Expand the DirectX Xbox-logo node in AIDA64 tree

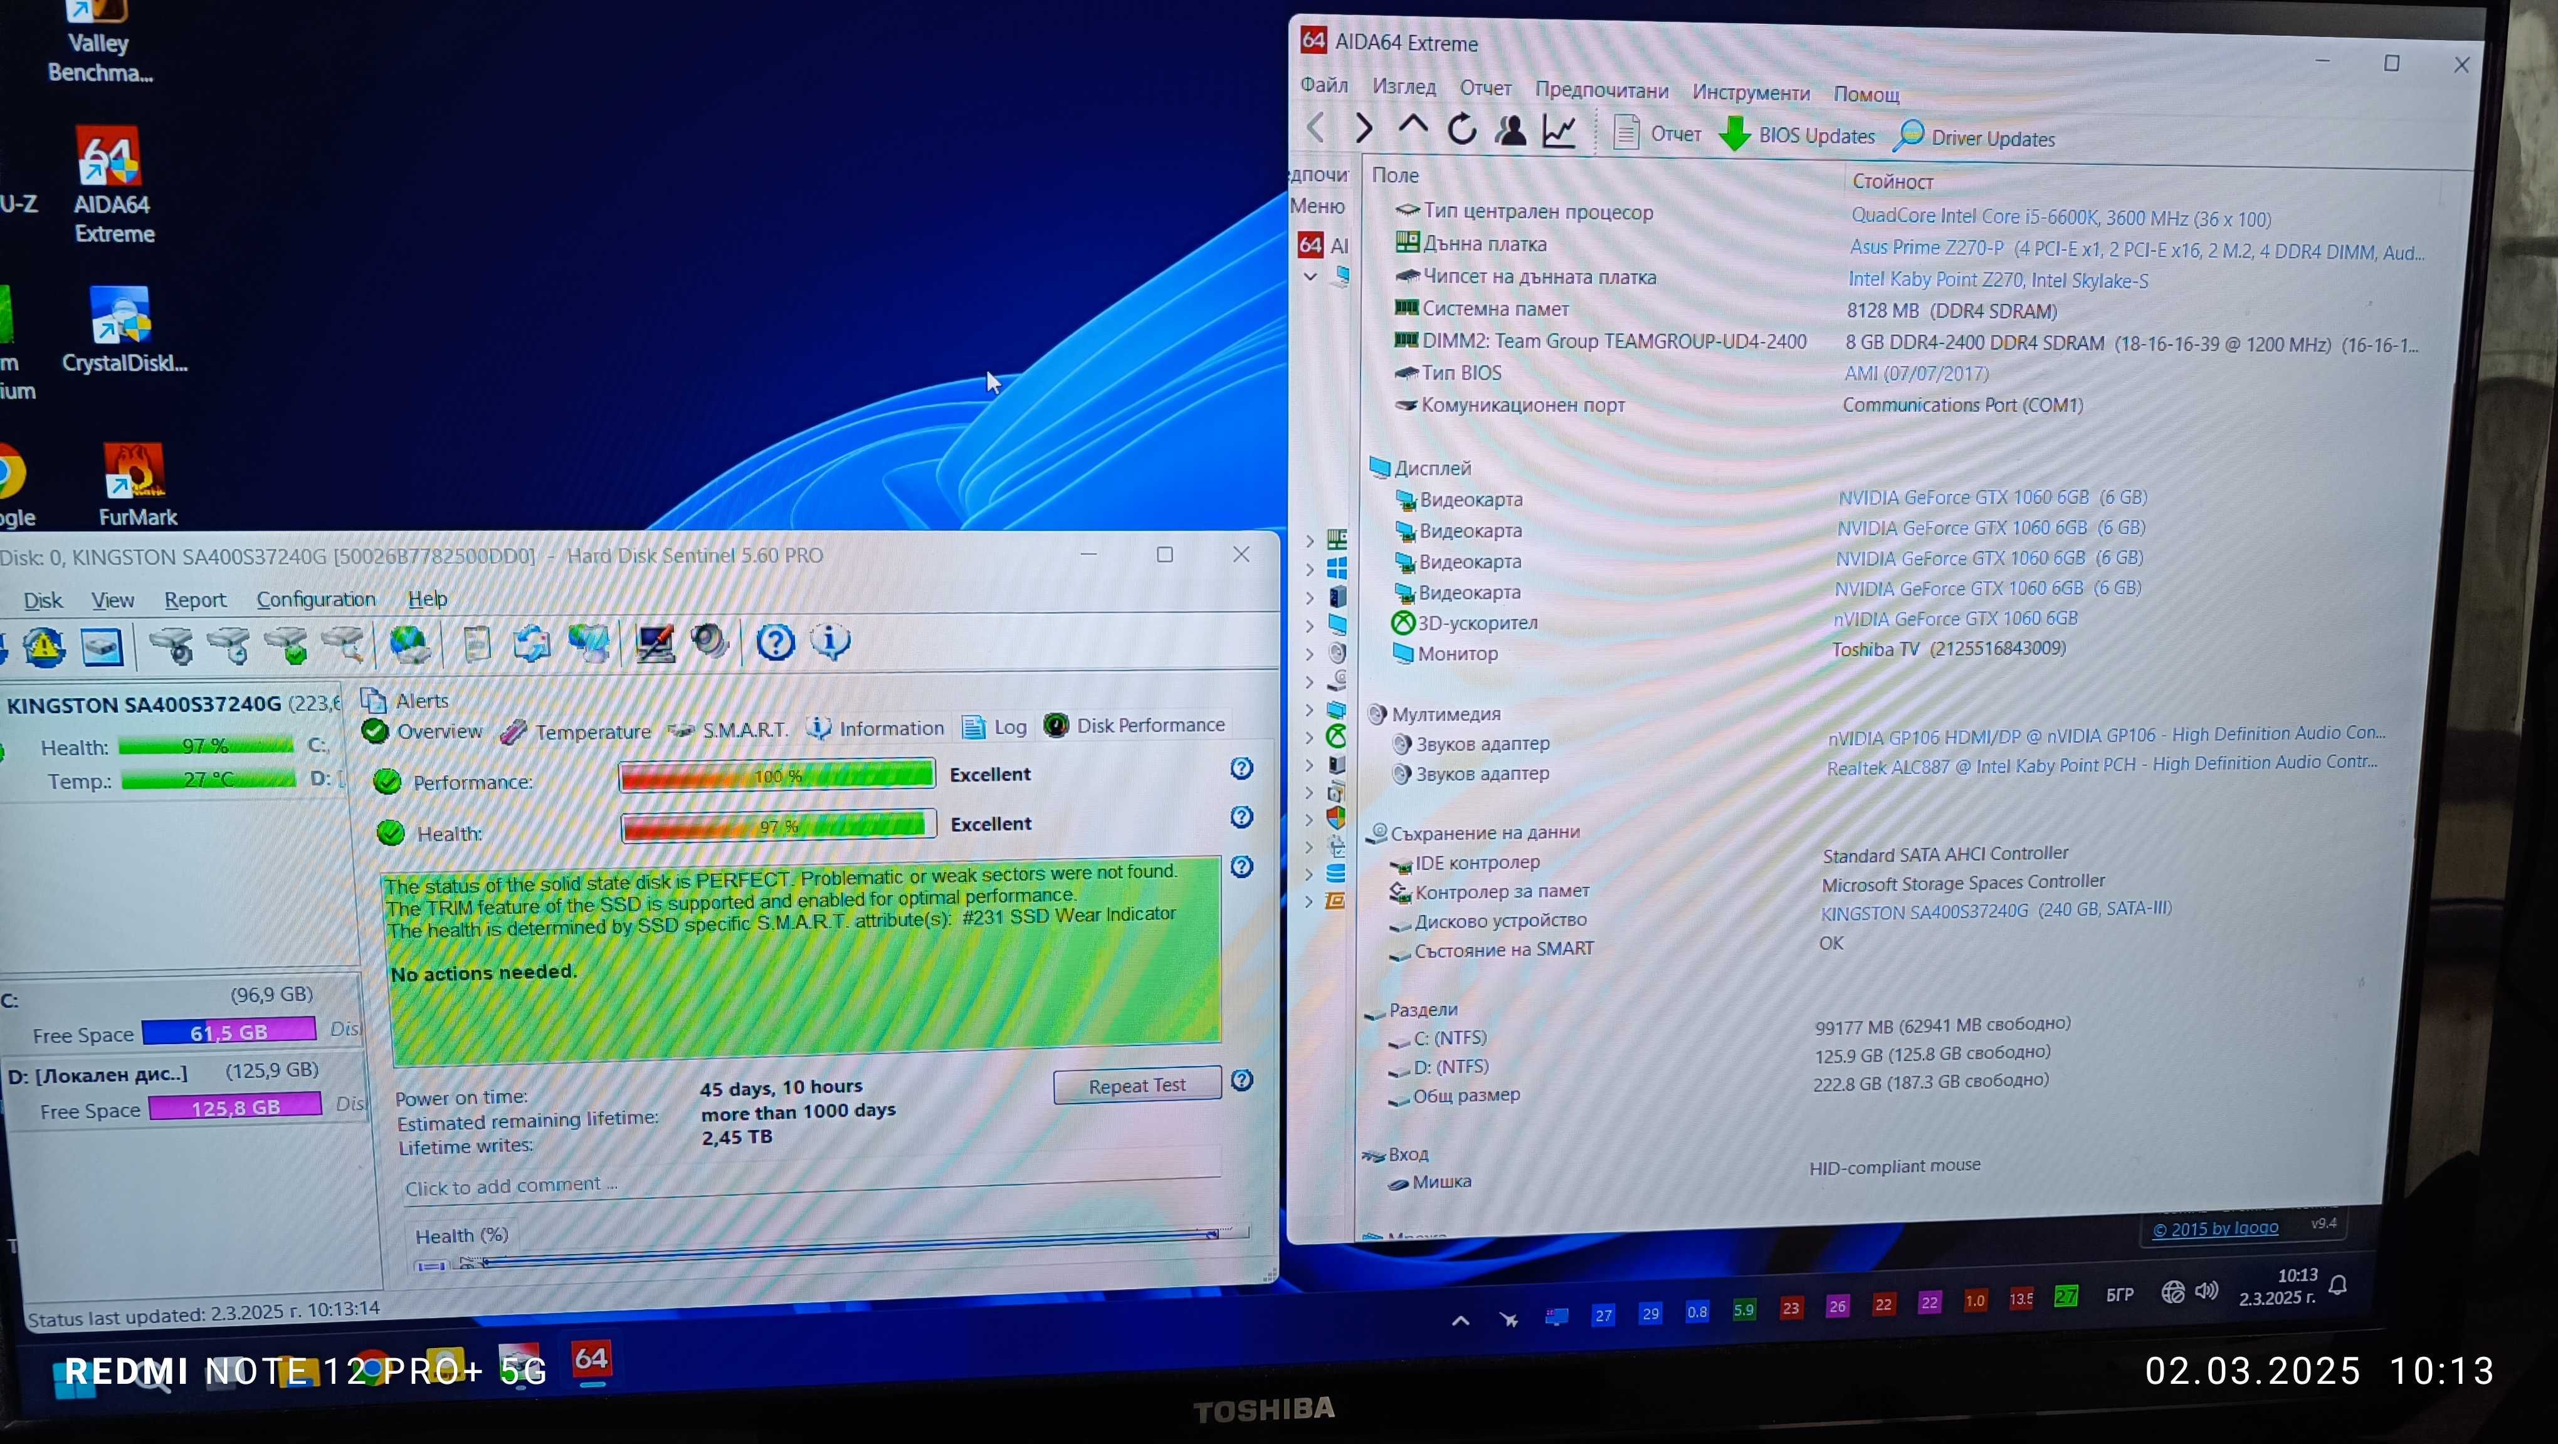pyautogui.click(x=1310, y=738)
